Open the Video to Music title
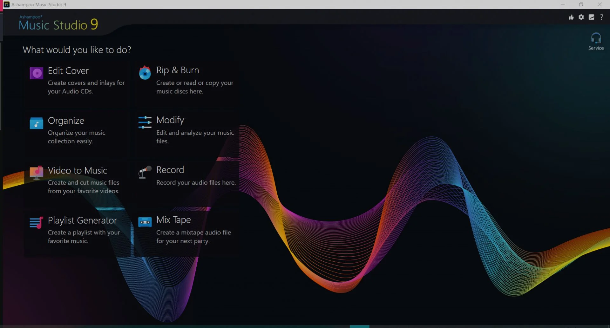This screenshot has width=610, height=328. pyautogui.click(x=78, y=170)
